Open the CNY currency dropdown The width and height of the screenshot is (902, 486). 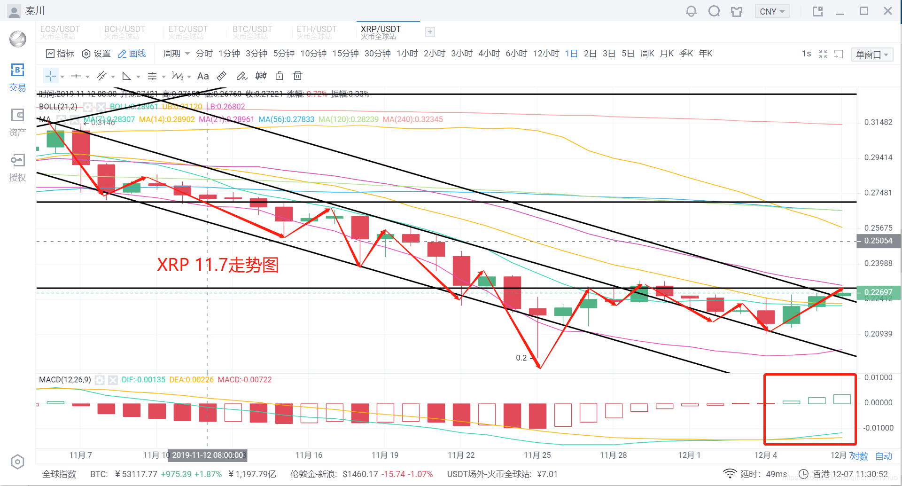pyautogui.click(x=772, y=11)
